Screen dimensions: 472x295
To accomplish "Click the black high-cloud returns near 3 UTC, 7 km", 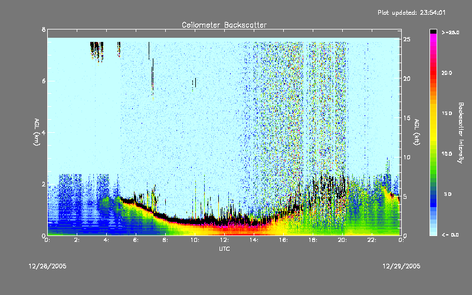I will [97, 51].
